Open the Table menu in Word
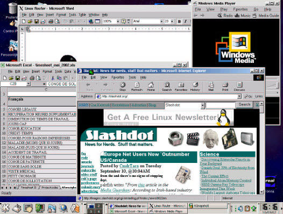The height and width of the screenshot is (214, 283). 82,15
